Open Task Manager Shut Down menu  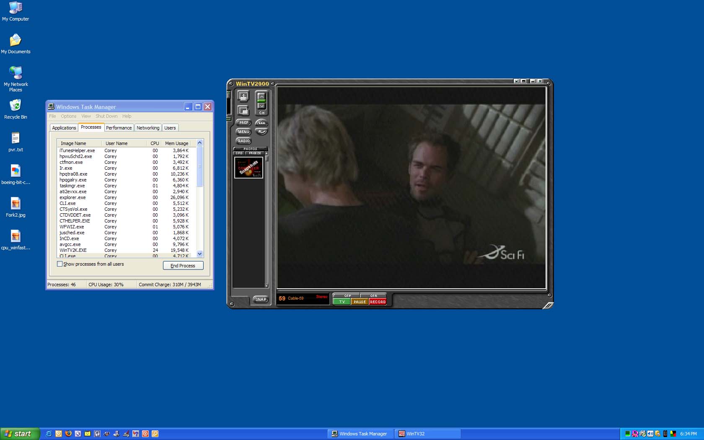(x=106, y=116)
